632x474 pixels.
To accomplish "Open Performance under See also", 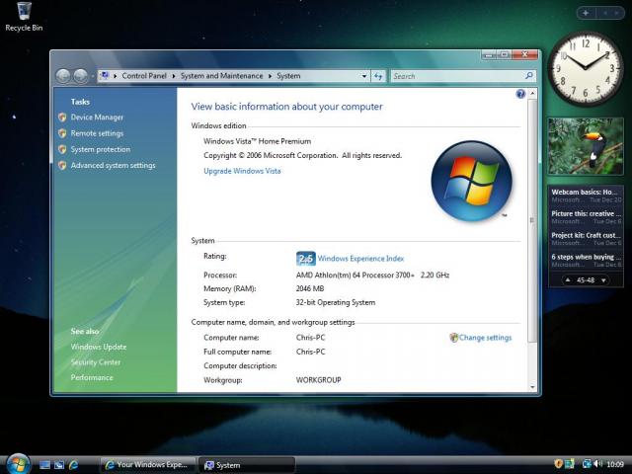I will point(92,377).
